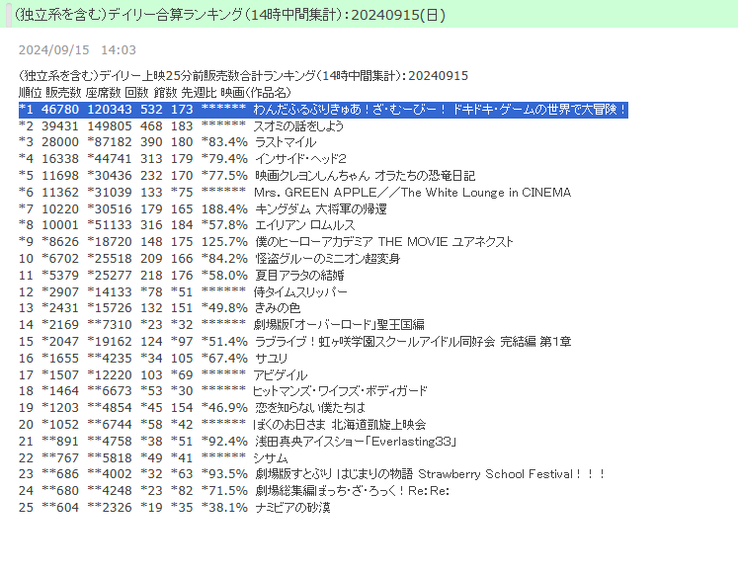Select the row for ぼくのお日さま 北海道凱旋上映会
Image resolution: width=738 pixels, height=574 pixels.
pyautogui.click(x=222, y=425)
